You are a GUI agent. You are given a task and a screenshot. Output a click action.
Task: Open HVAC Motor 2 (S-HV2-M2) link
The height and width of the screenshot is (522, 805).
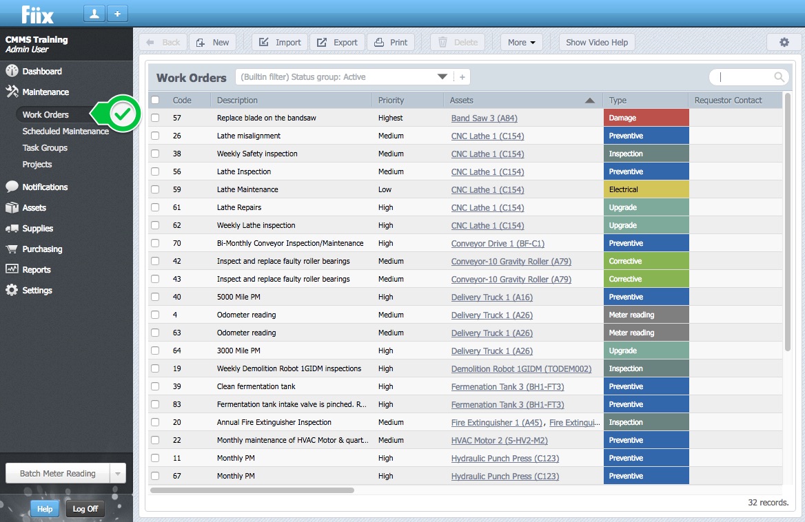pyautogui.click(x=499, y=441)
